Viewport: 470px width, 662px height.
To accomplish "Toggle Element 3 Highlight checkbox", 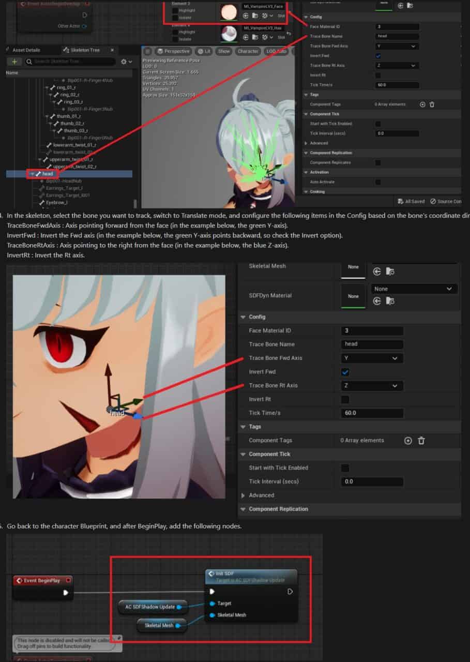I will (175, 10).
